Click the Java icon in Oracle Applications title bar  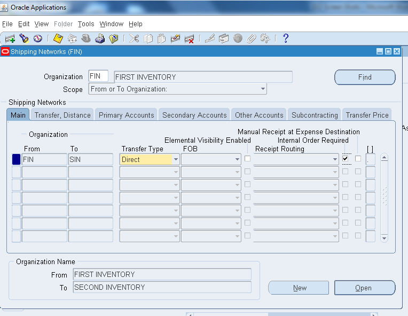[x=4, y=7]
